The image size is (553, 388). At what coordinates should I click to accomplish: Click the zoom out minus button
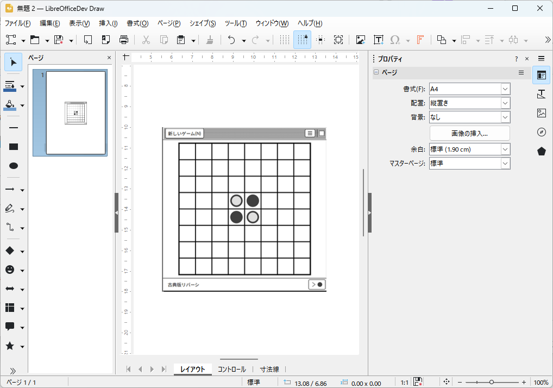point(460,383)
